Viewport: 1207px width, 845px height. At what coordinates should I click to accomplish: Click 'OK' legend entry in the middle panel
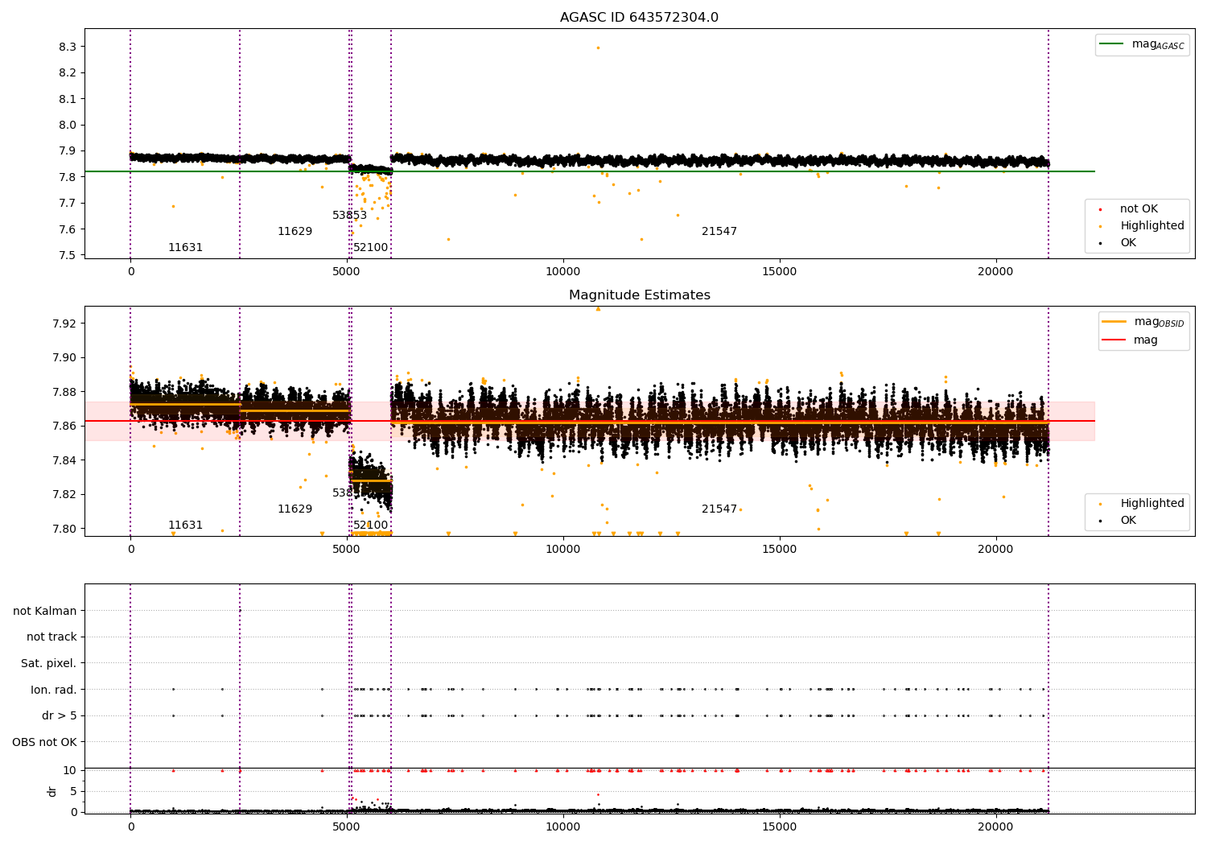[x=1128, y=521]
